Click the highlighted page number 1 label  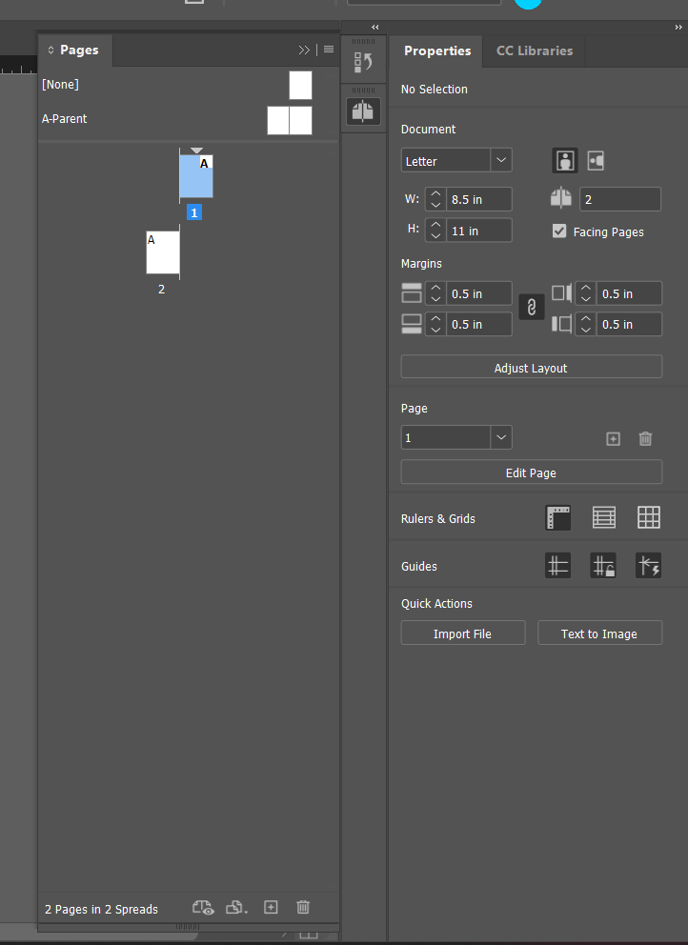coord(194,212)
